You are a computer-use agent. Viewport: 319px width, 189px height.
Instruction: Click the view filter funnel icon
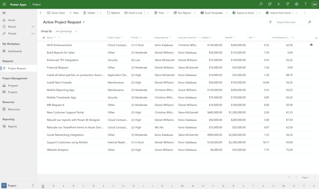[x=270, y=22]
